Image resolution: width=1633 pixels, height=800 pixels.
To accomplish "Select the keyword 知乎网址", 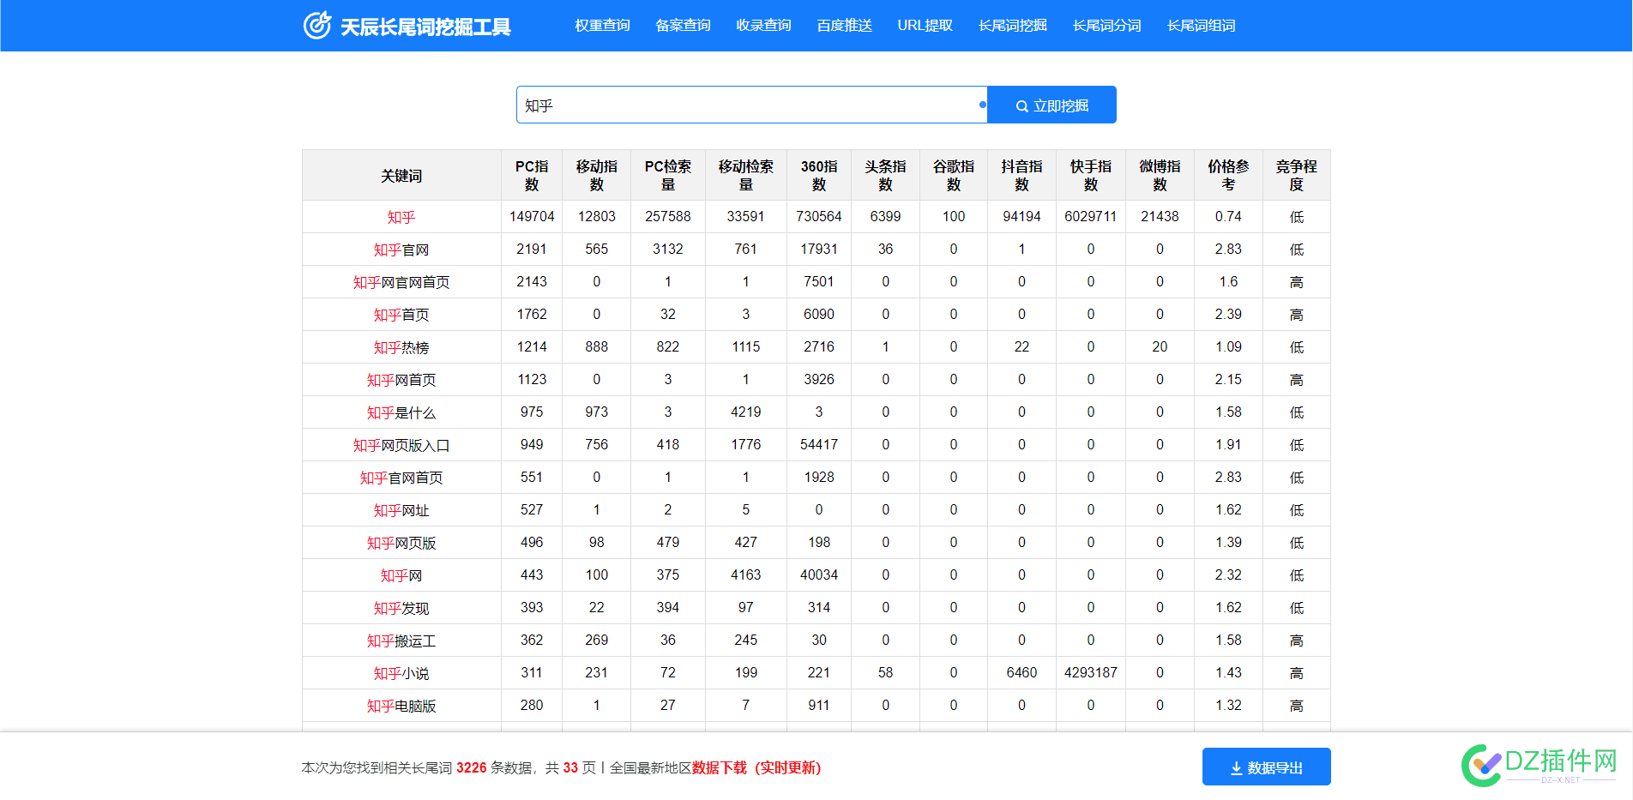I will pyautogui.click(x=401, y=510).
